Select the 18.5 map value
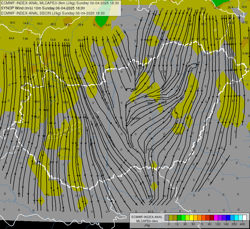The height and width of the screenshot is (229, 250). 12,23
